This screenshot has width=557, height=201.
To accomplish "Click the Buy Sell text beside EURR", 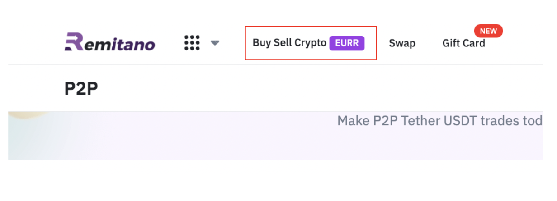I will (273, 43).
